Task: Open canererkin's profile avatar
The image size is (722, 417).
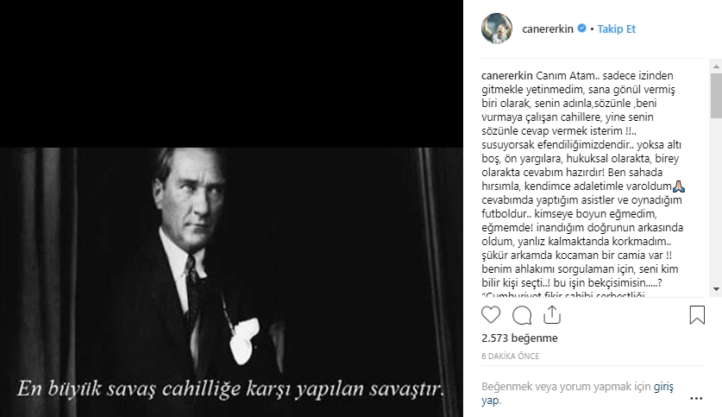Action: coord(497,28)
